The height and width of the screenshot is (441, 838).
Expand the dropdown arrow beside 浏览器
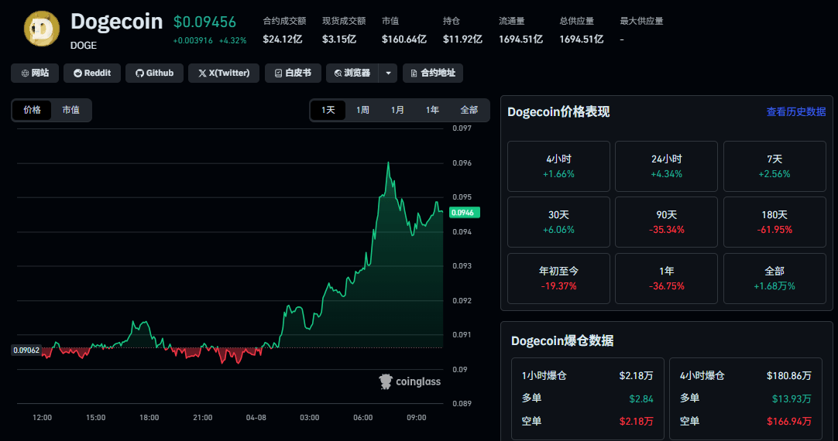[x=388, y=73]
